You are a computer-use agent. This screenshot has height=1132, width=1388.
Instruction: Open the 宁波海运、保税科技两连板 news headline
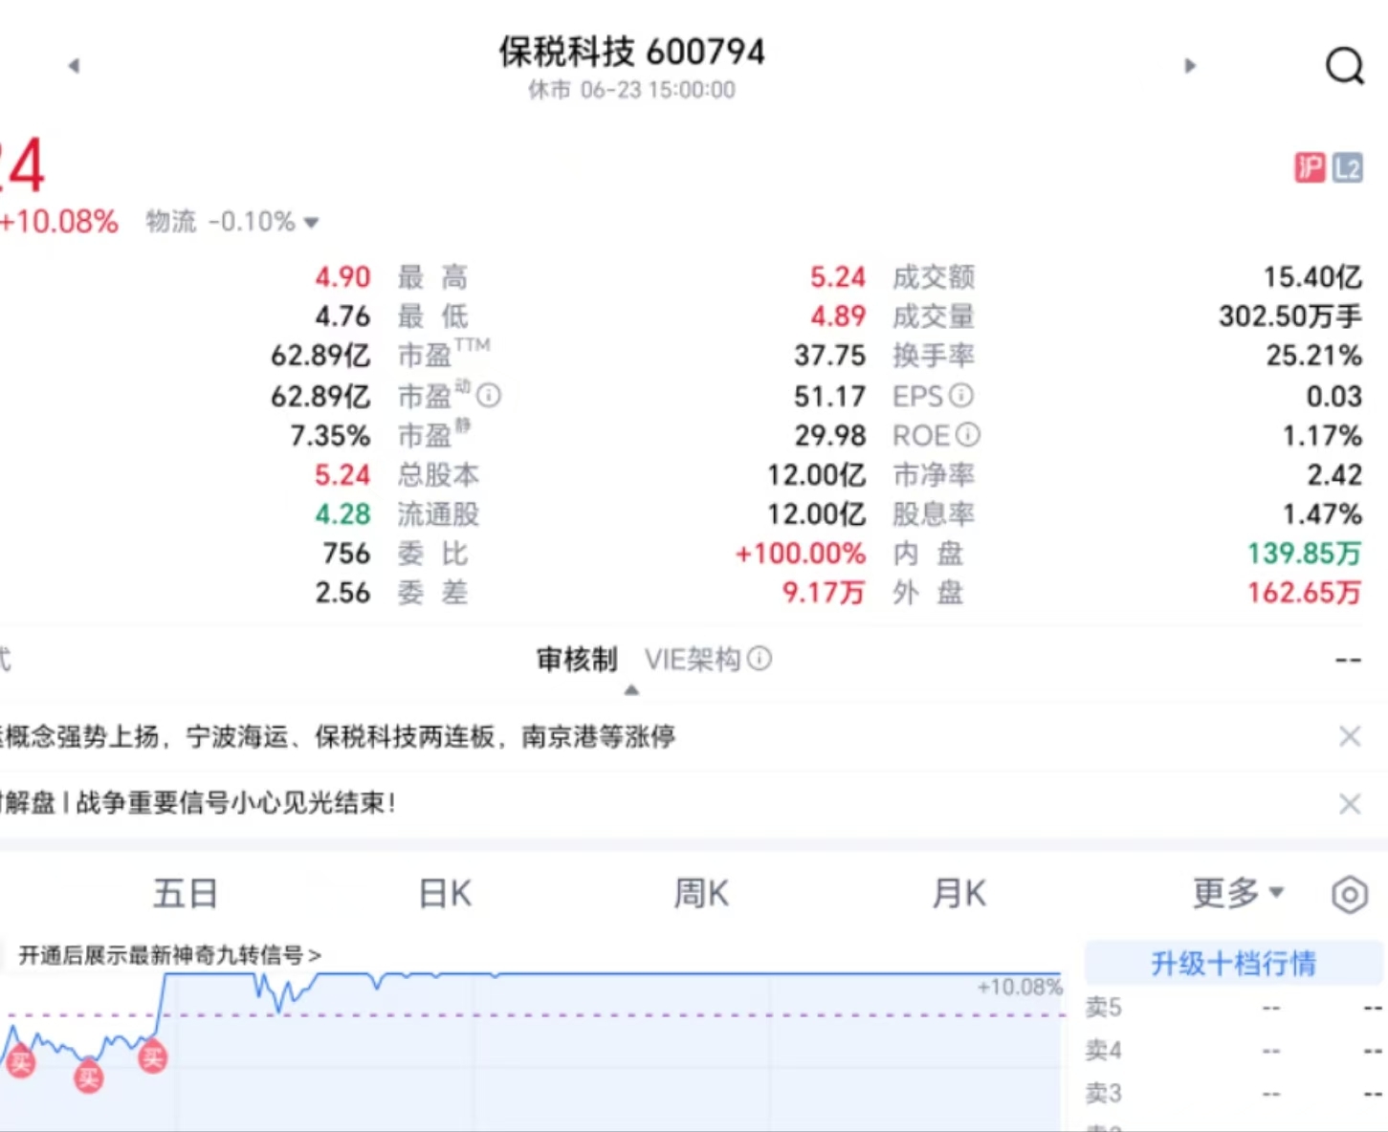(340, 736)
